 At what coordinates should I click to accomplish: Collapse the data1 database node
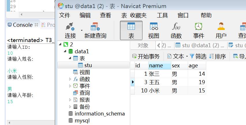click(65, 51)
